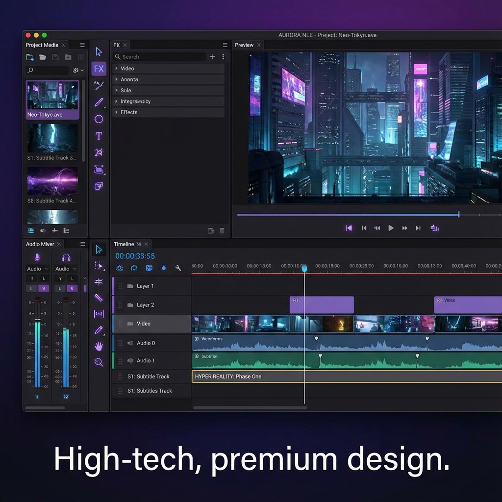Expand the Aponta FX category
Image resolution: width=502 pixels, height=502 pixels.
(117, 79)
